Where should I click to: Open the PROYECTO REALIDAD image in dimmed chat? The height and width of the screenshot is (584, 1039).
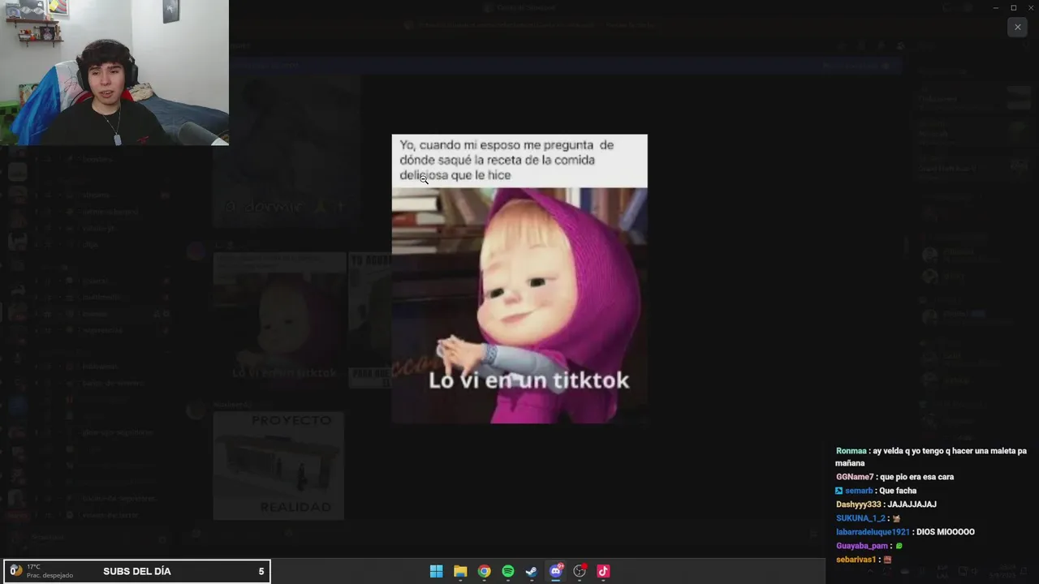pos(278,466)
